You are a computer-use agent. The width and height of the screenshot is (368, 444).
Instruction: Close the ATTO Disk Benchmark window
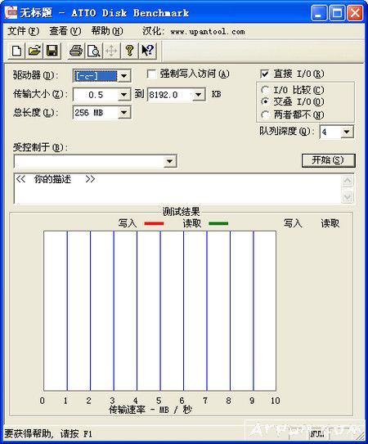(x=355, y=13)
